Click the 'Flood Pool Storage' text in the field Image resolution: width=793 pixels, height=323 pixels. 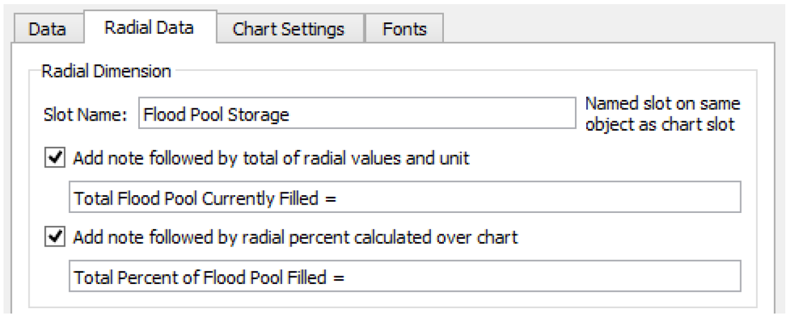coord(216,114)
